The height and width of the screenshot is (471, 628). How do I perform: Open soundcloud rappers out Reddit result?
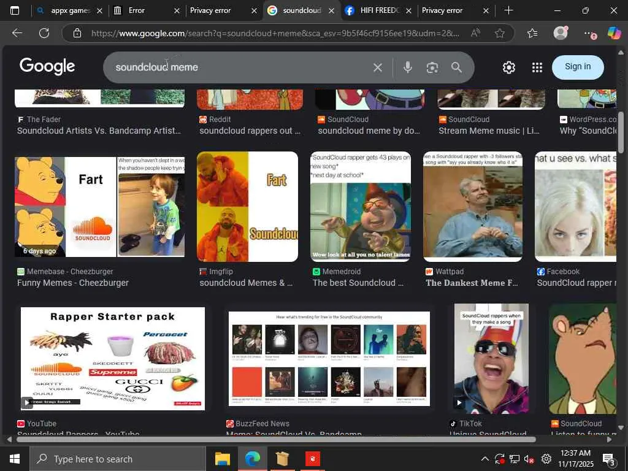(250, 131)
